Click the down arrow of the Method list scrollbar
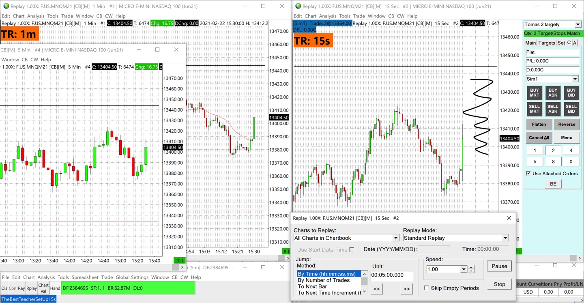Viewport: 584px width, 303px height. [364, 292]
